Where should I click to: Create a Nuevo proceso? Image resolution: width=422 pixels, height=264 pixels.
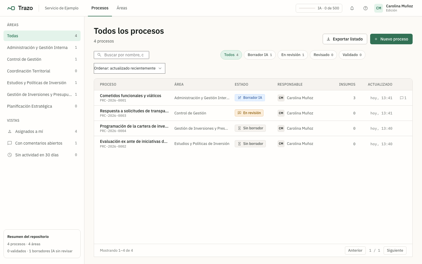click(391, 39)
